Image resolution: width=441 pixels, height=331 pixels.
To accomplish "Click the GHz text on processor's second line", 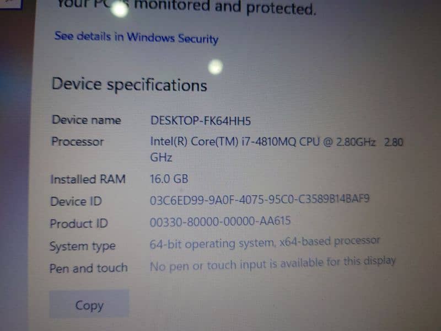I will coord(161,157).
